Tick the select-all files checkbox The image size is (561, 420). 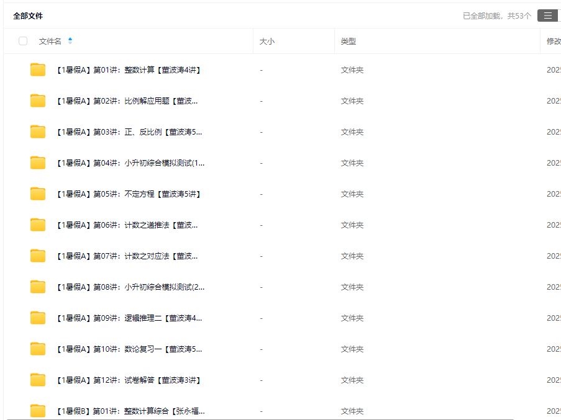23,41
